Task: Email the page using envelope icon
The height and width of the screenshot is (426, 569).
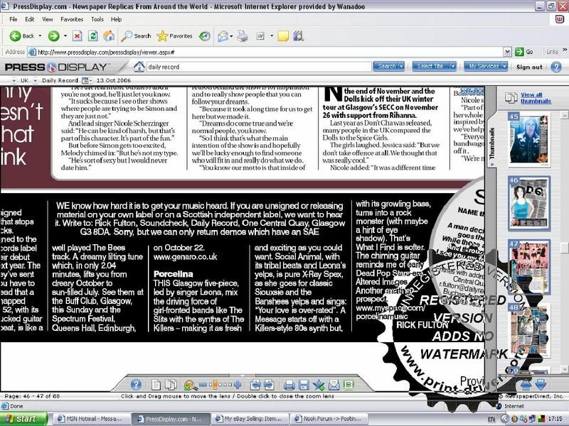Action: (334, 385)
